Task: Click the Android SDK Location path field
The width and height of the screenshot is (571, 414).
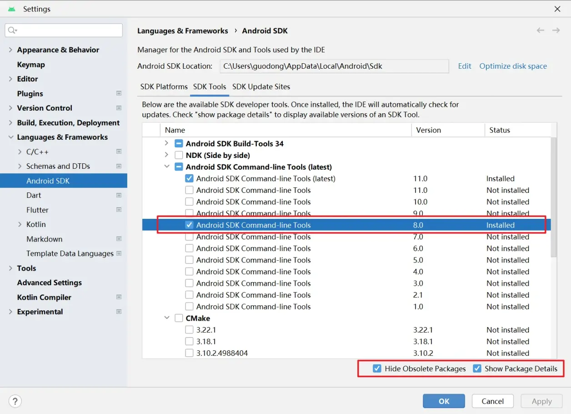Action: [x=334, y=66]
